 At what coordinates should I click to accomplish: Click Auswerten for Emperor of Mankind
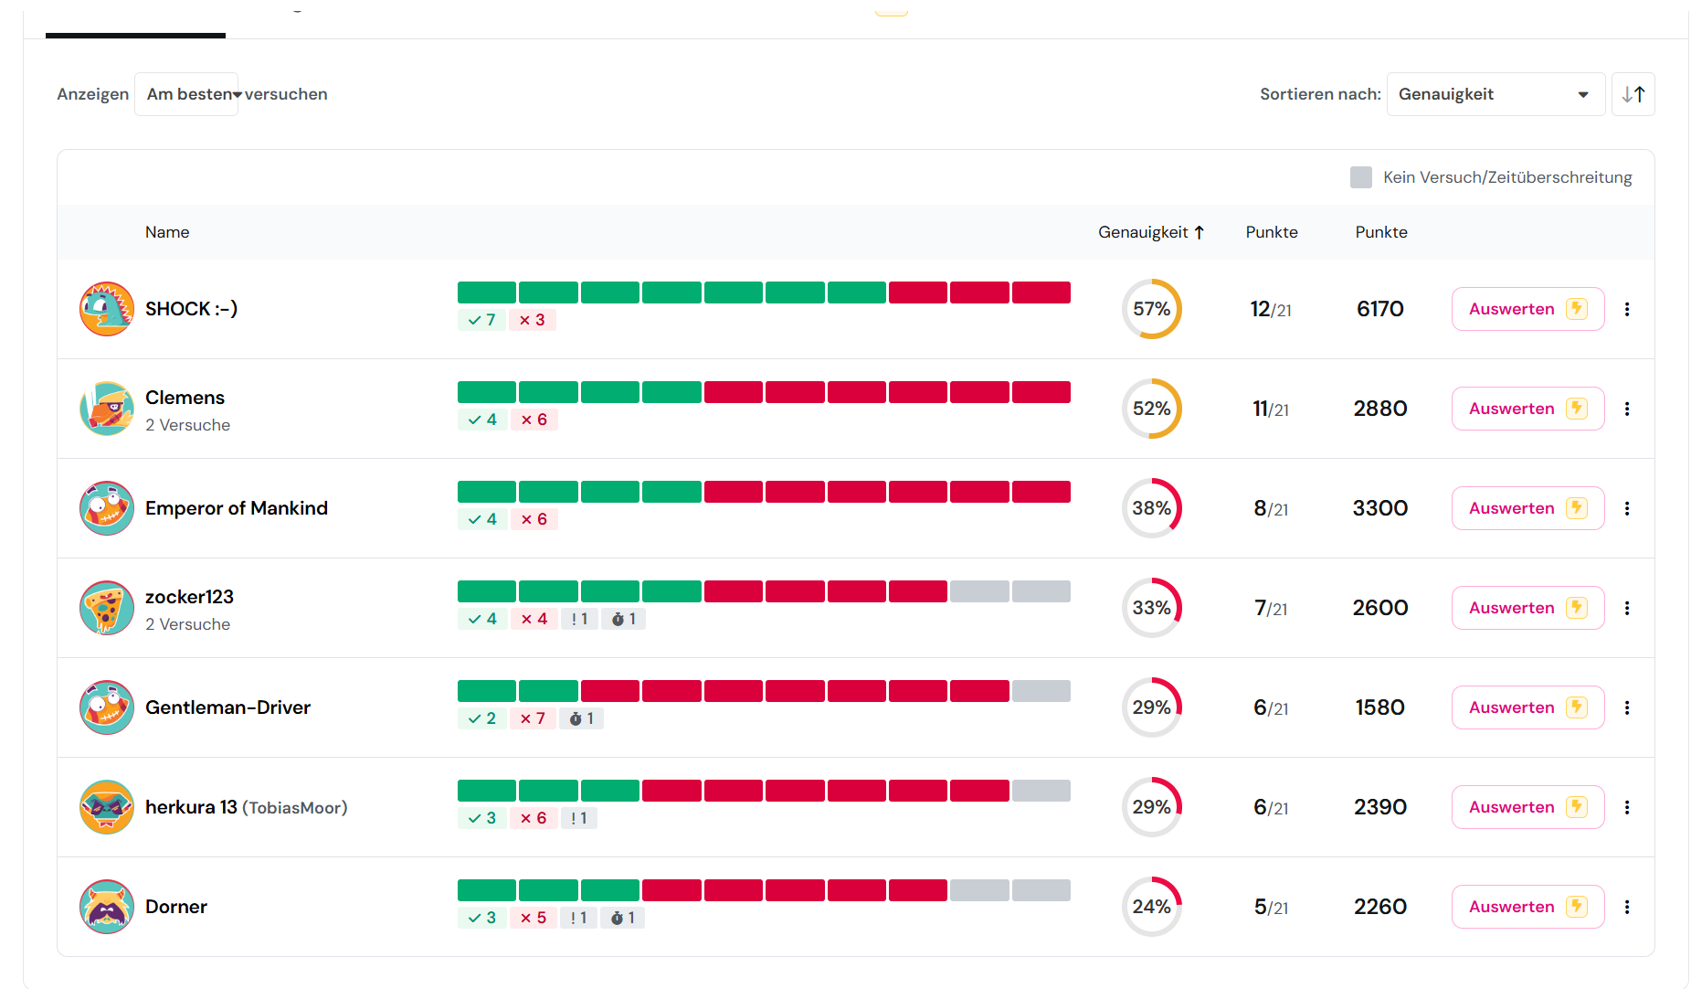[x=1527, y=508]
